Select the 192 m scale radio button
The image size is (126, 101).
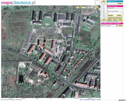click(102, 14)
